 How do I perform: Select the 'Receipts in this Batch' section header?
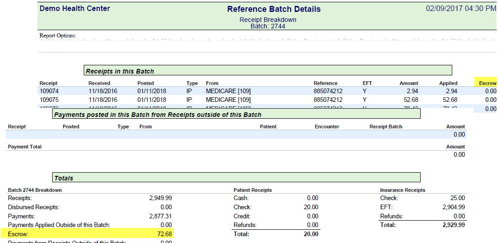(x=268, y=70)
